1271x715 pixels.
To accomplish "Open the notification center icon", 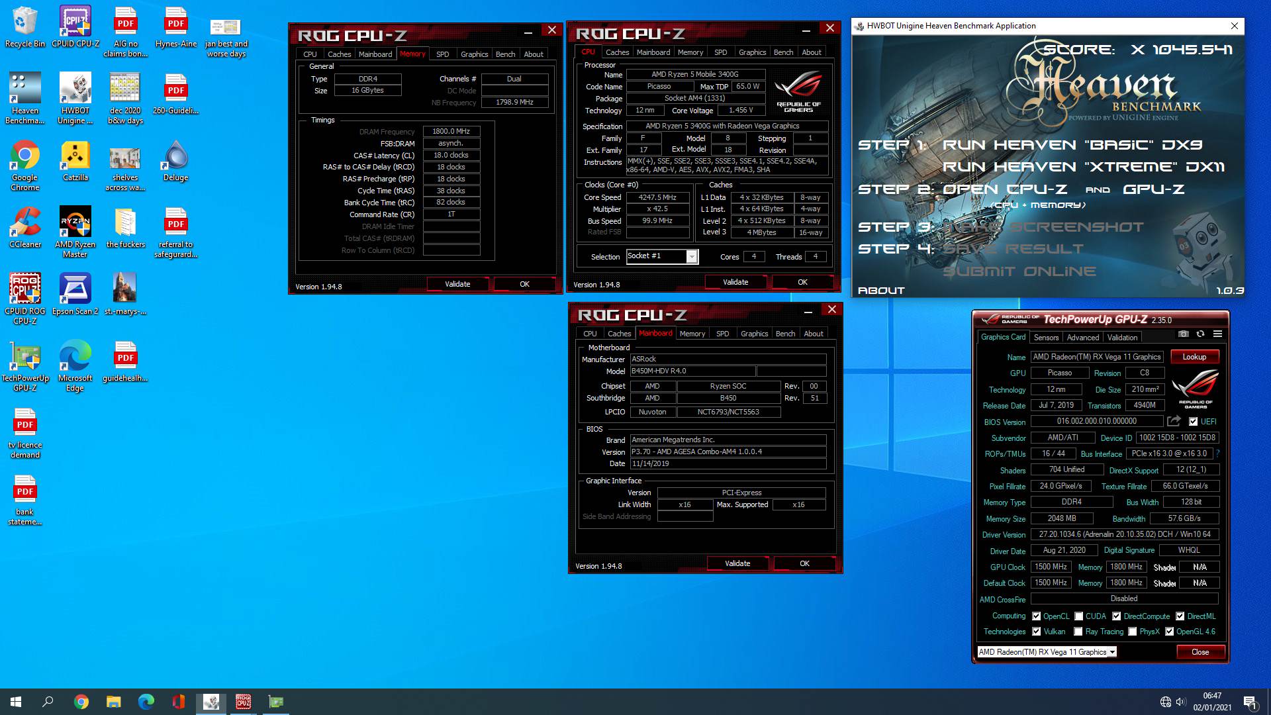I will [1250, 702].
